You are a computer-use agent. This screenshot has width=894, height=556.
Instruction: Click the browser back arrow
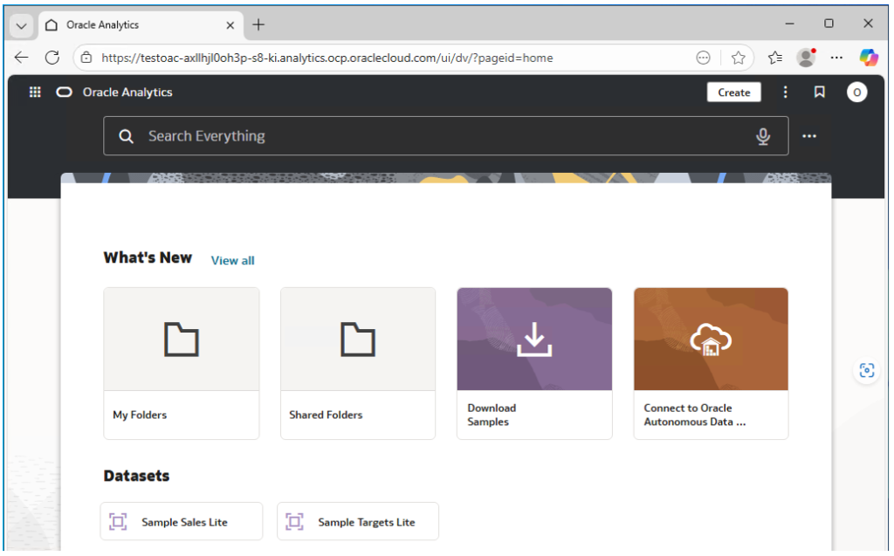coord(22,58)
